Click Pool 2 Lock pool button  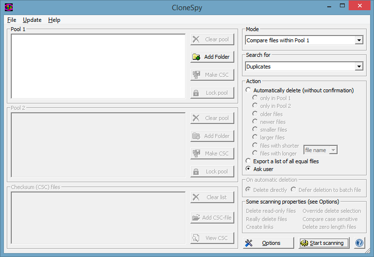coord(212,171)
